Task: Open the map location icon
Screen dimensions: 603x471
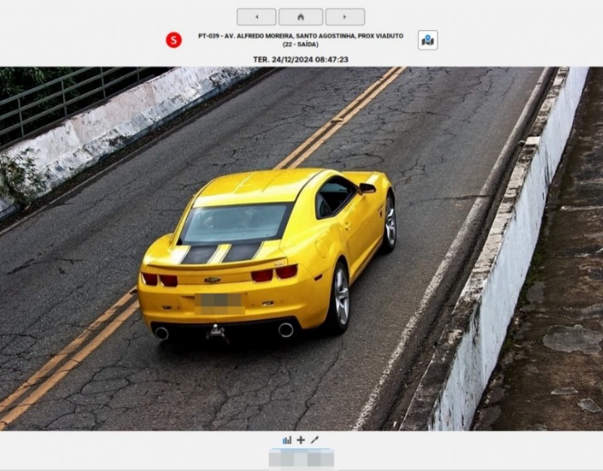Action: 428,40
